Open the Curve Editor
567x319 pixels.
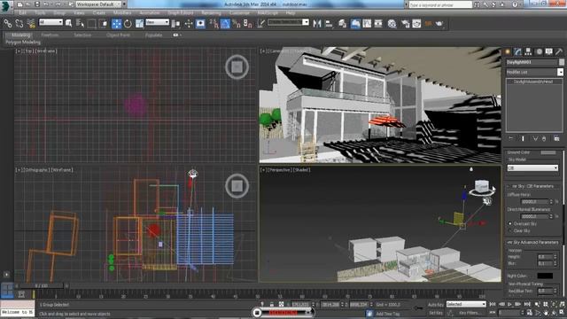367,24
